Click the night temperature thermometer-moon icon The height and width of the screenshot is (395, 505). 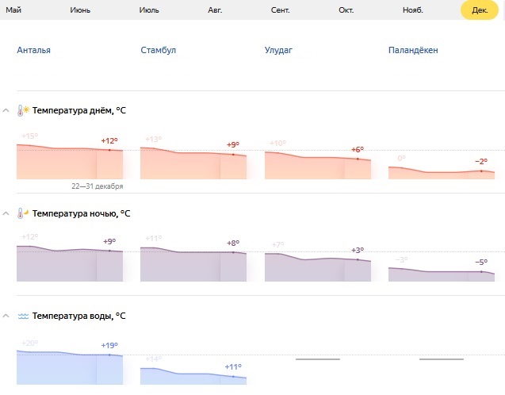pos(23,213)
